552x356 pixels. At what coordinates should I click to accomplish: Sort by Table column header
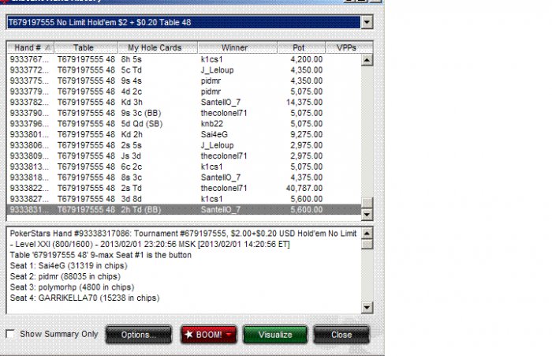[86, 47]
